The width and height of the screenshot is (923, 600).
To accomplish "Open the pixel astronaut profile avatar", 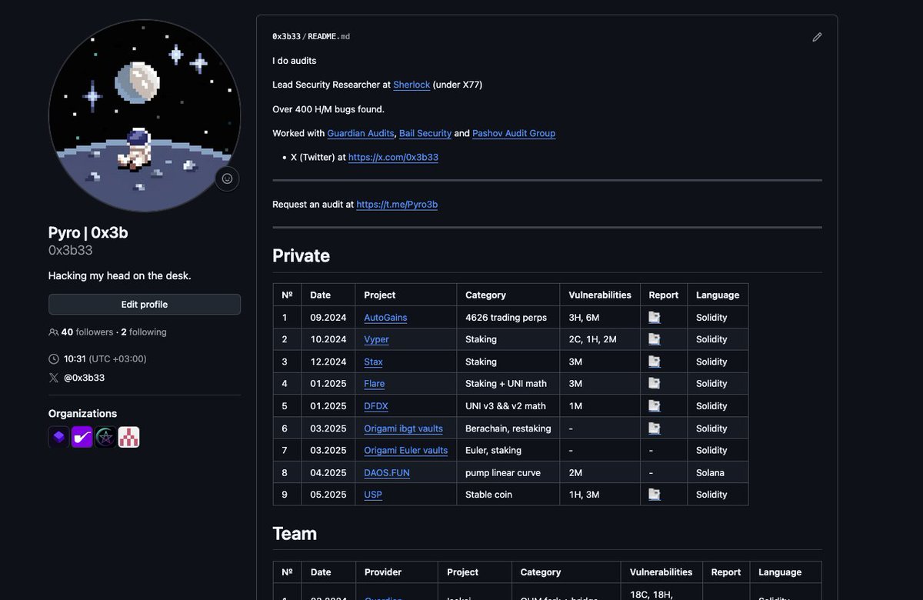I will pyautogui.click(x=145, y=115).
